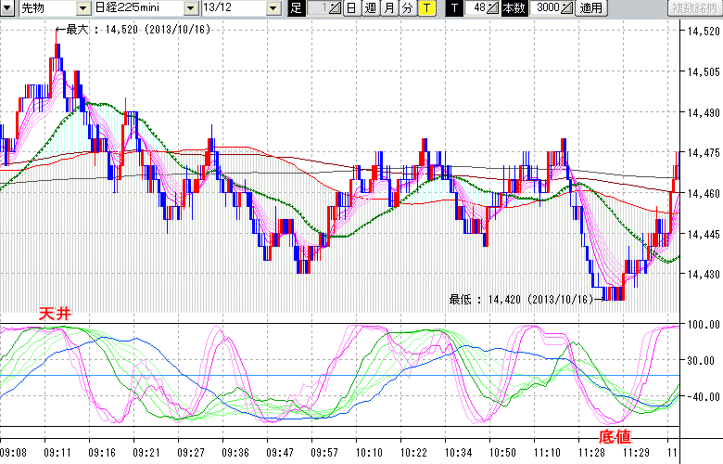This screenshot has width=723, height=464.
Task: Select the 日 (daily) chart interval button
Action: click(x=351, y=8)
